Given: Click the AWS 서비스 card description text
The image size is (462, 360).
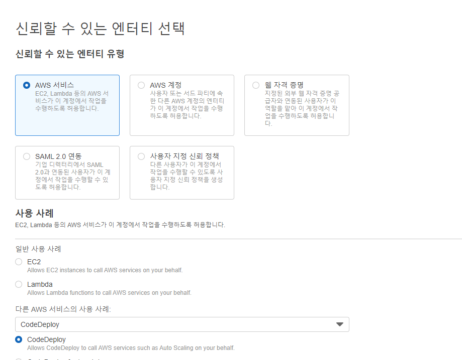Looking at the screenshot, I should click(x=71, y=101).
